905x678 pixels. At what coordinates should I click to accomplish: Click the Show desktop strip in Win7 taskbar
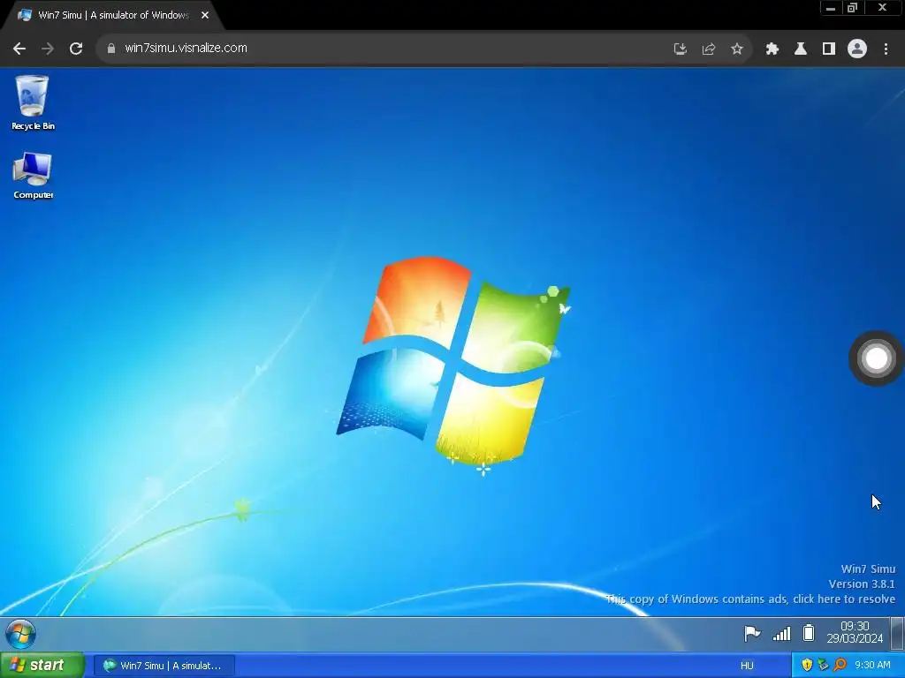[897, 634]
